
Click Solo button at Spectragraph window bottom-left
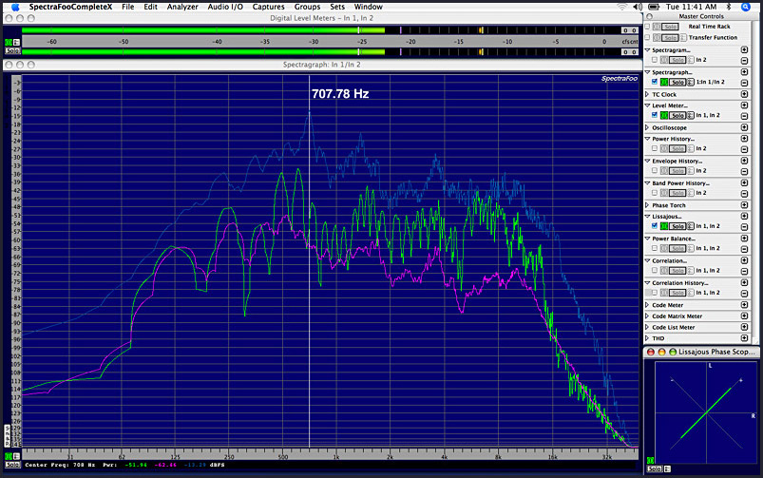pyautogui.click(x=12, y=465)
